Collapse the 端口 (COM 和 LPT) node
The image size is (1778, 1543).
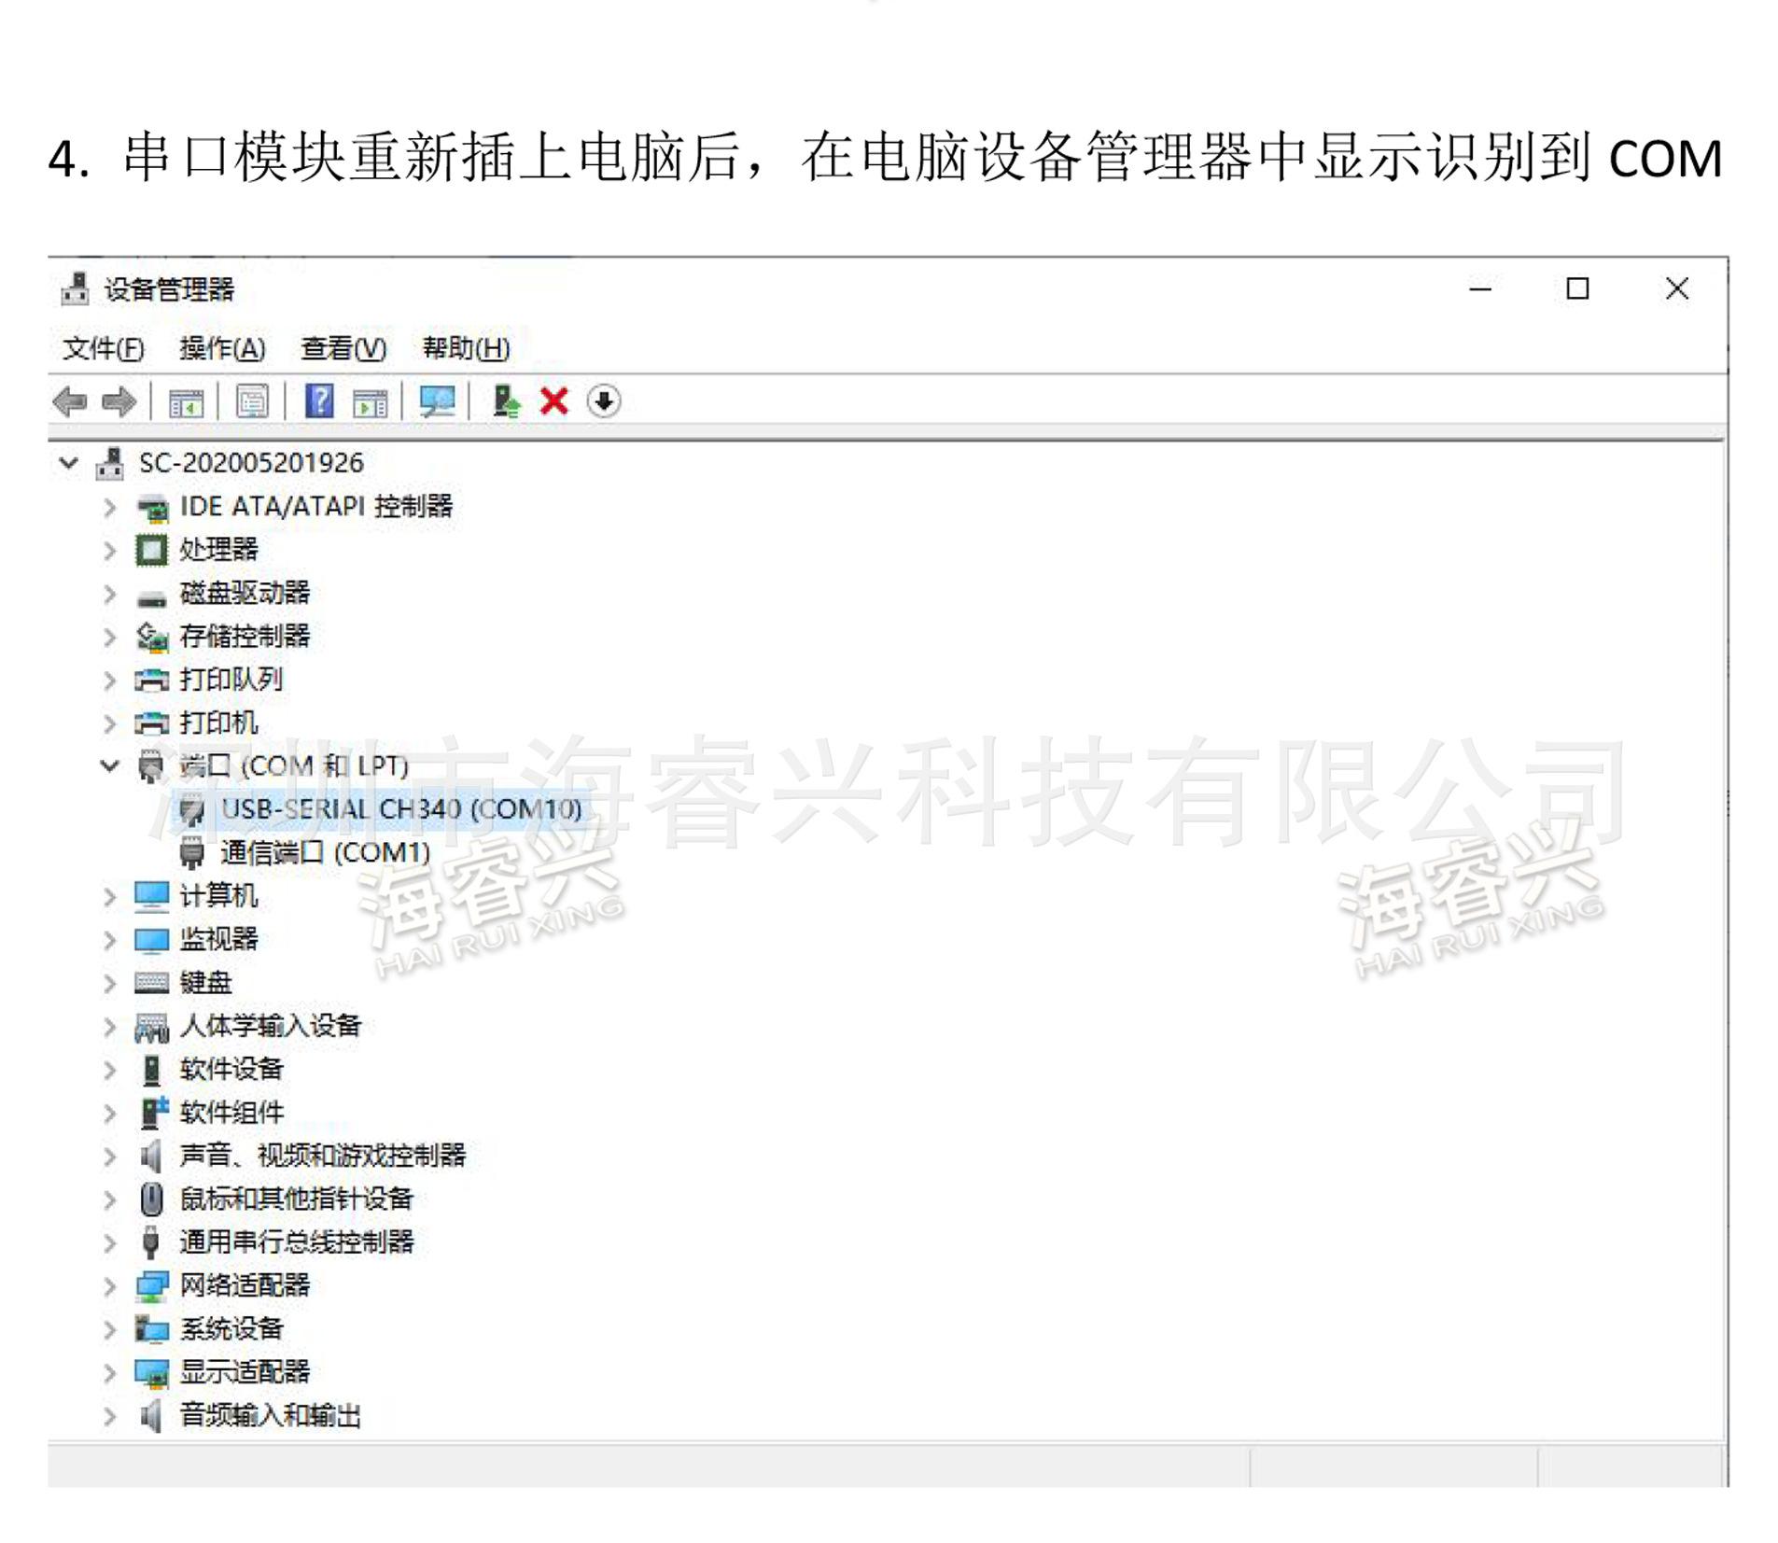coord(109,766)
